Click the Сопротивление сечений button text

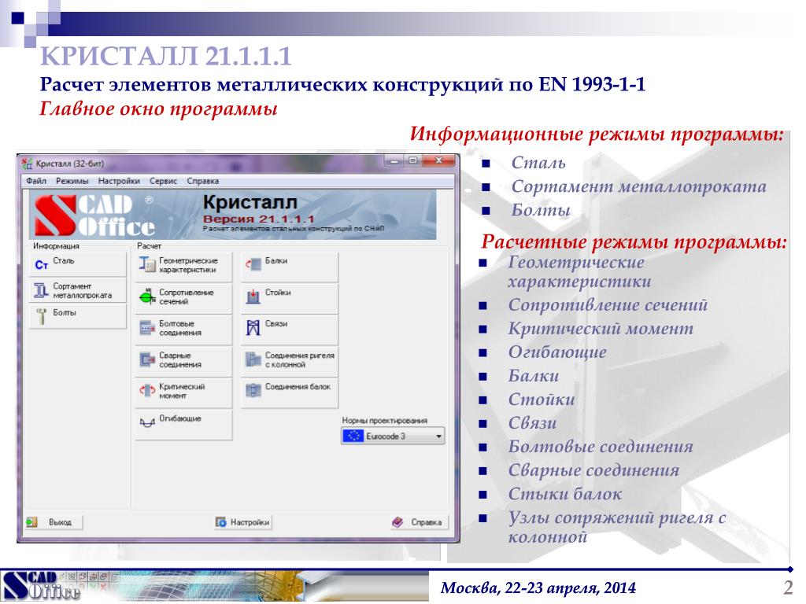[186, 296]
